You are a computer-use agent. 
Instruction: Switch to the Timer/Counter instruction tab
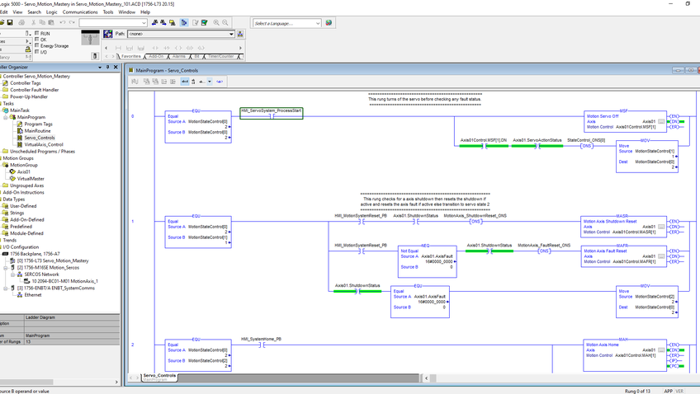point(221,57)
